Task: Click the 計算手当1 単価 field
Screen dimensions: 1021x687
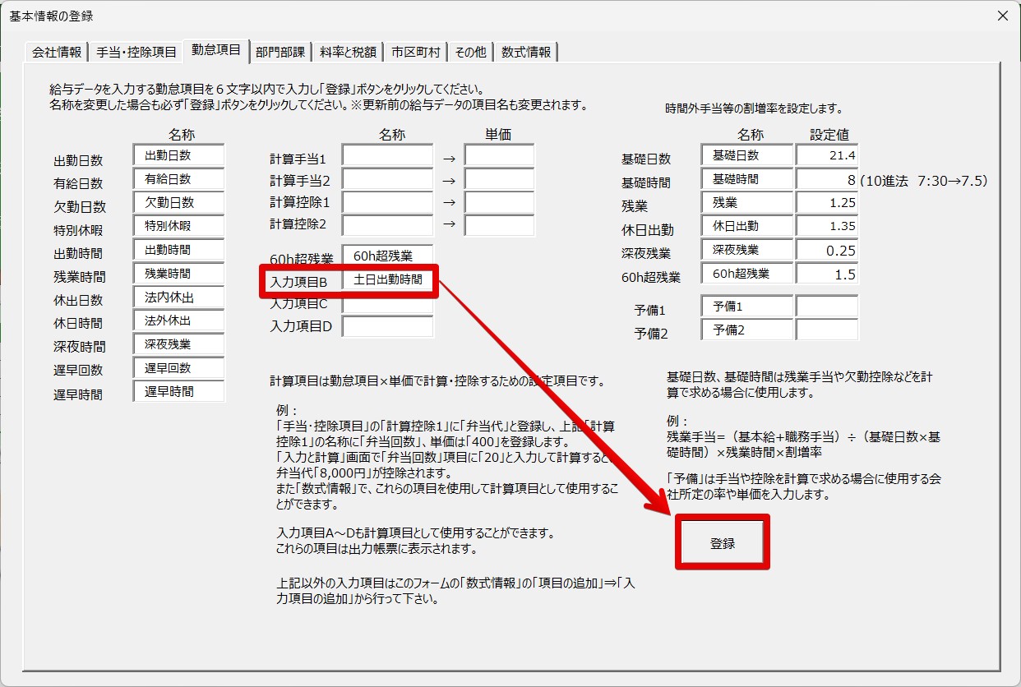Action: click(x=499, y=155)
